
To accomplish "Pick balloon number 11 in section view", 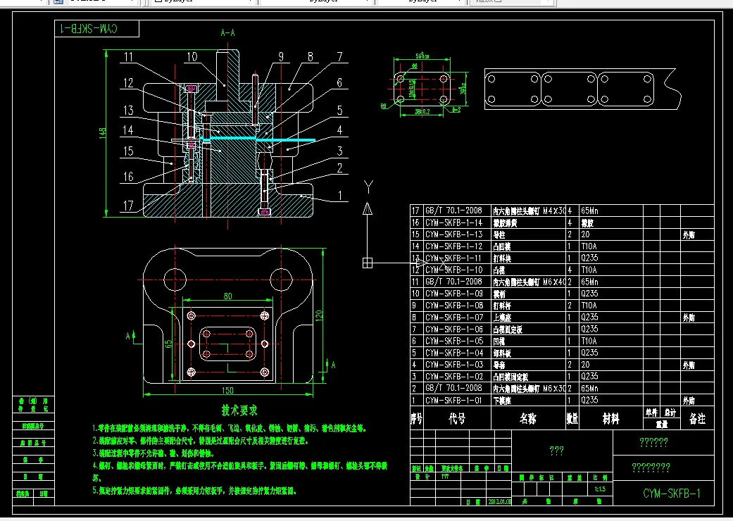I will point(128,58).
